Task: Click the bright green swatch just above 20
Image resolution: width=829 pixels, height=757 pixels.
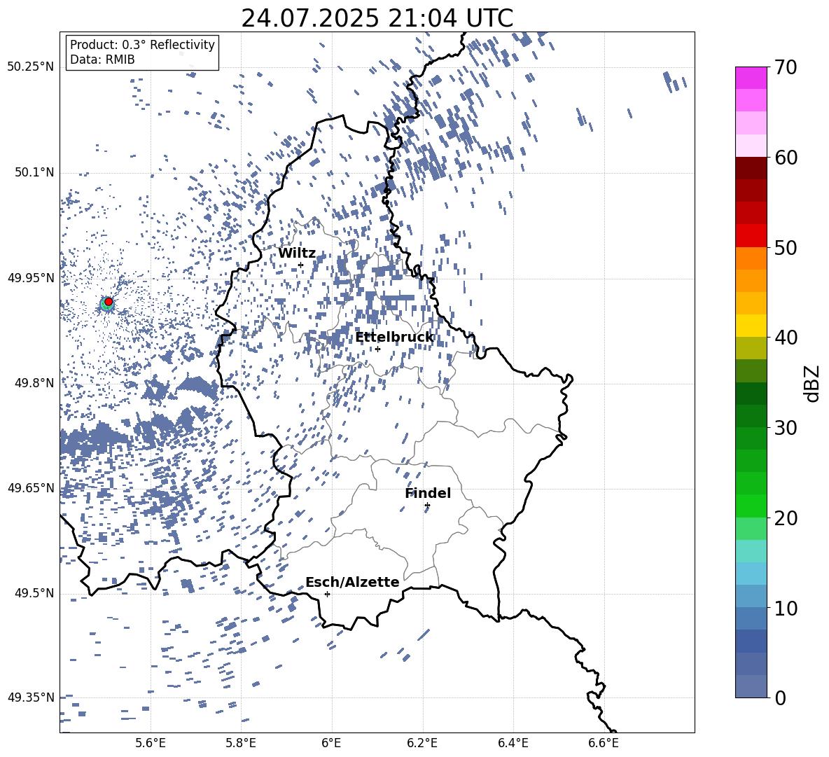Action: pos(751,506)
